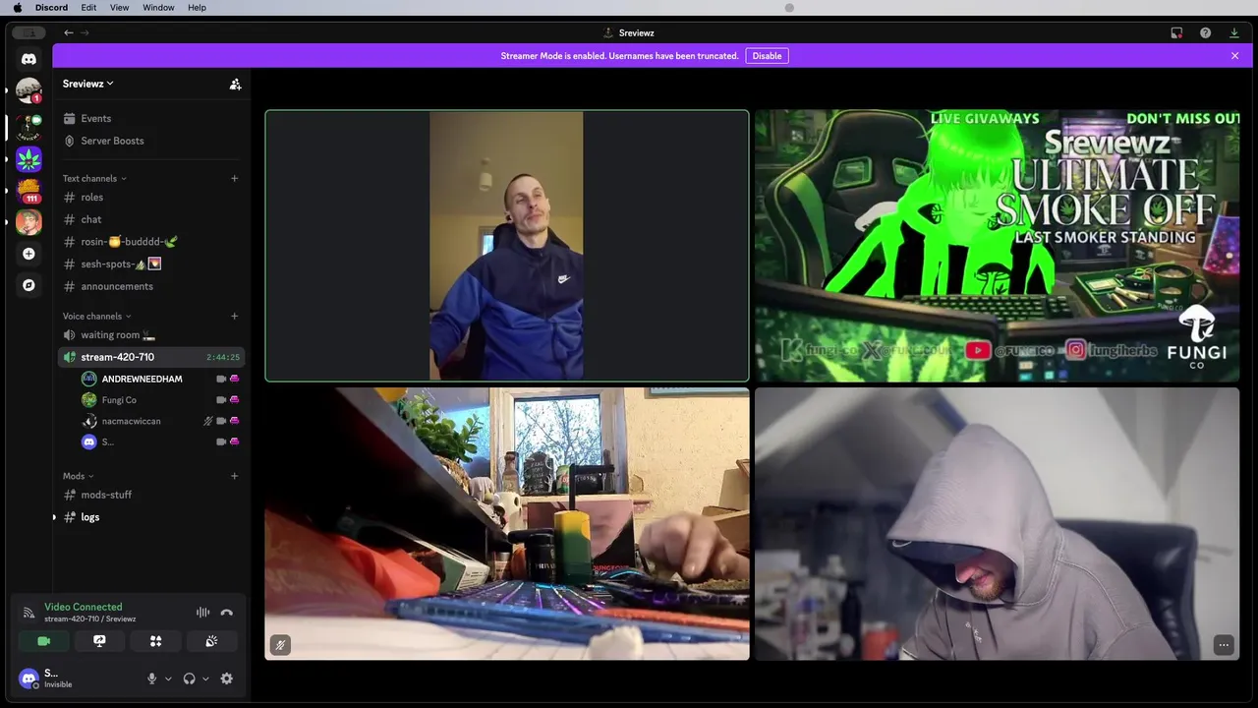
Task: Open the mods-stuff channel
Action: tap(150, 495)
